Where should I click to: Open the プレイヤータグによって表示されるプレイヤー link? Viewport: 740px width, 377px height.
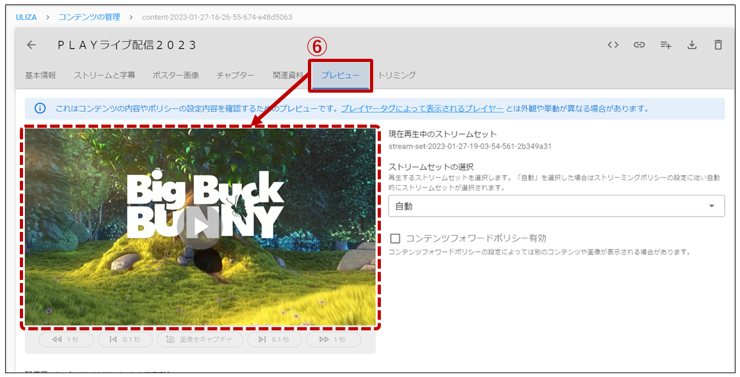coord(422,109)
